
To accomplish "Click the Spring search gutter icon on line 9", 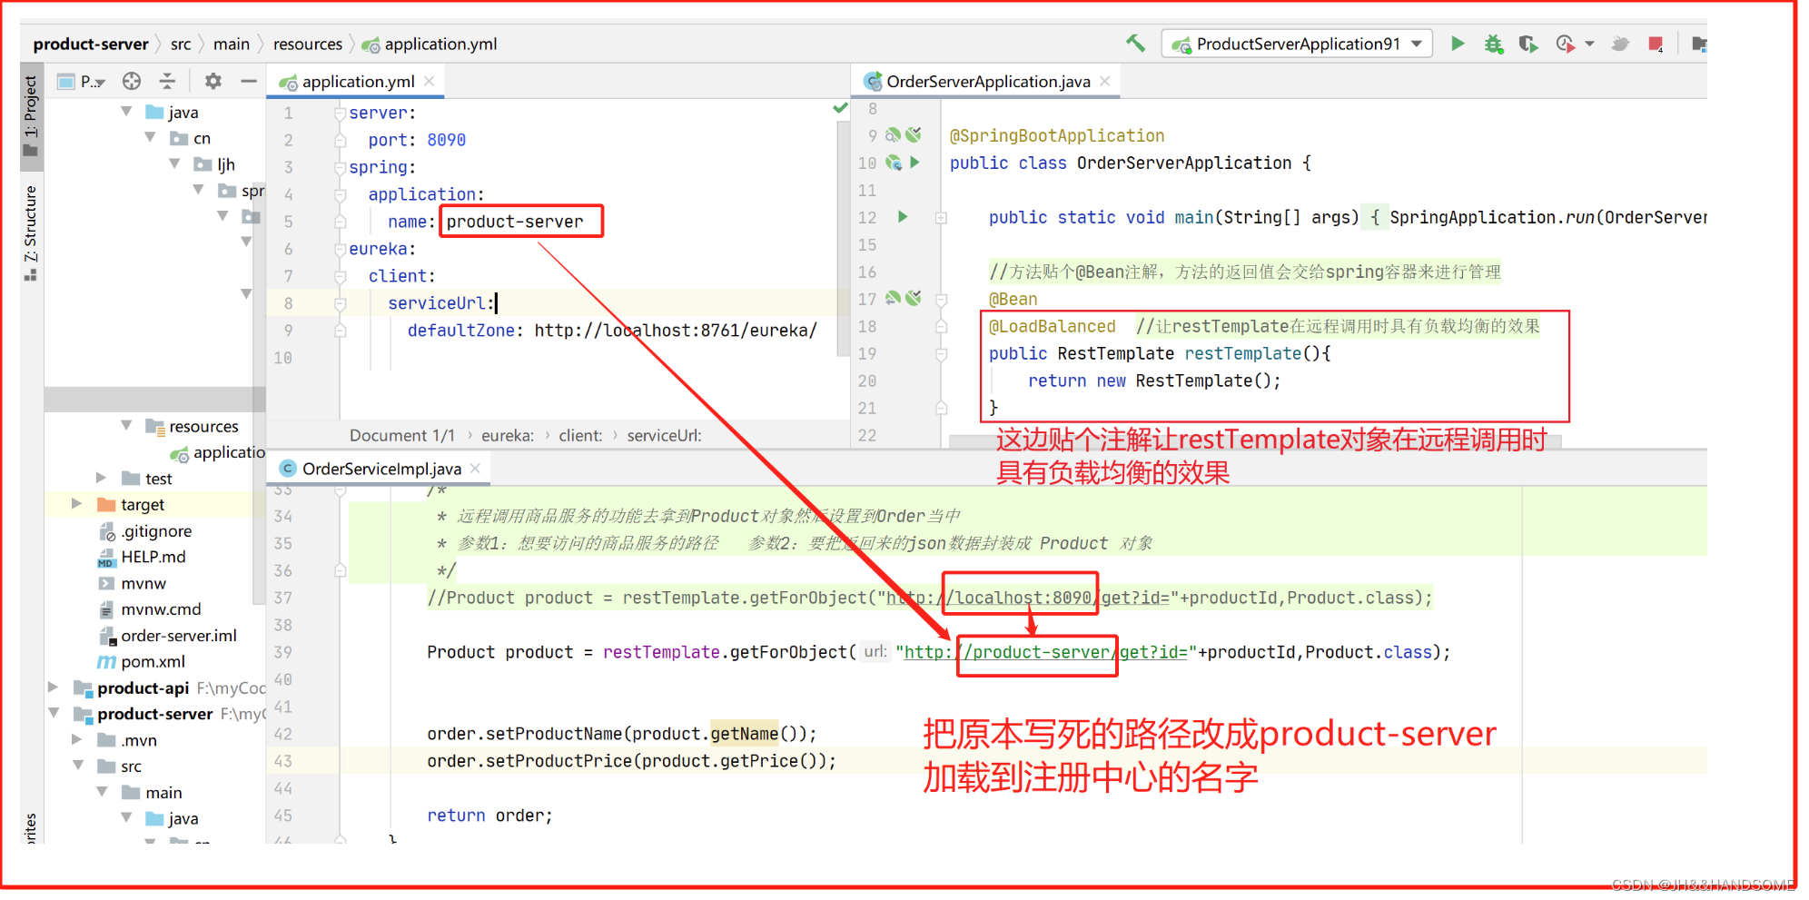I will click(894, 134).
